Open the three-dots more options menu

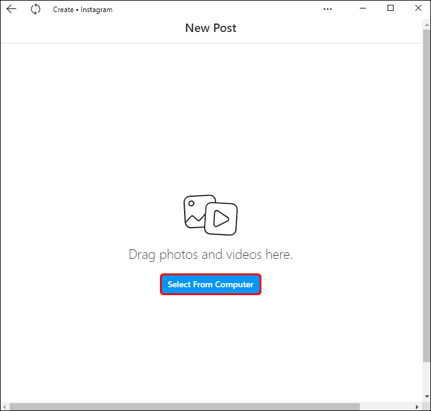click(328, 9)
